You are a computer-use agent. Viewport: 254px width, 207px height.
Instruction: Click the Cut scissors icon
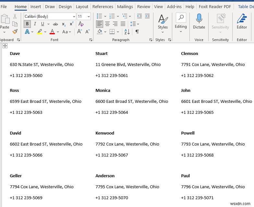(x=15, y=16)
